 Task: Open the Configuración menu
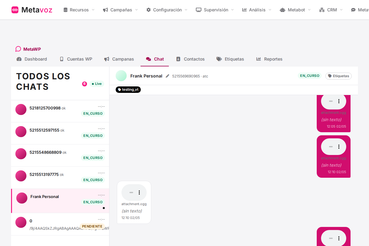(x=167, y=10)
